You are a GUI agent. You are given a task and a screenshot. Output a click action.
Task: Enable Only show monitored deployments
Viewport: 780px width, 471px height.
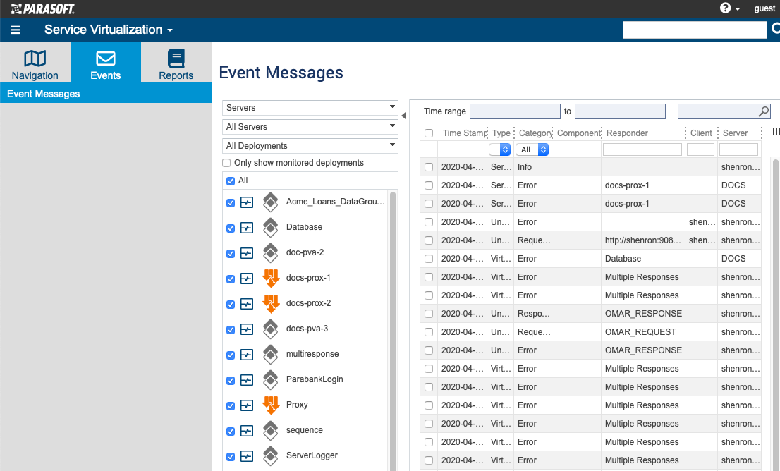click(226, 163)
